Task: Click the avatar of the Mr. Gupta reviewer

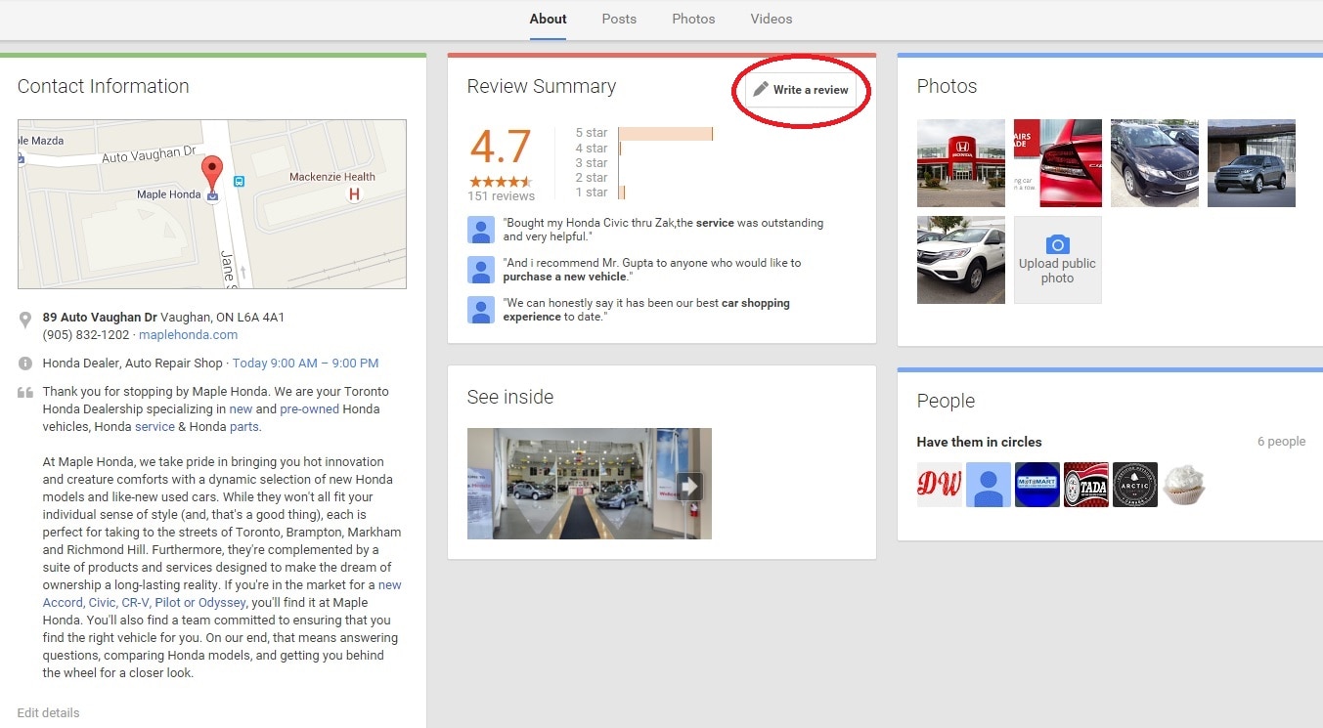Action: (481, 270)
